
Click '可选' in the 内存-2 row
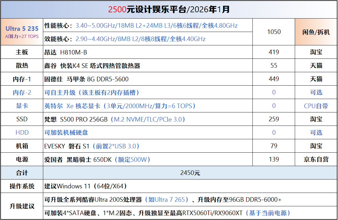316,92
